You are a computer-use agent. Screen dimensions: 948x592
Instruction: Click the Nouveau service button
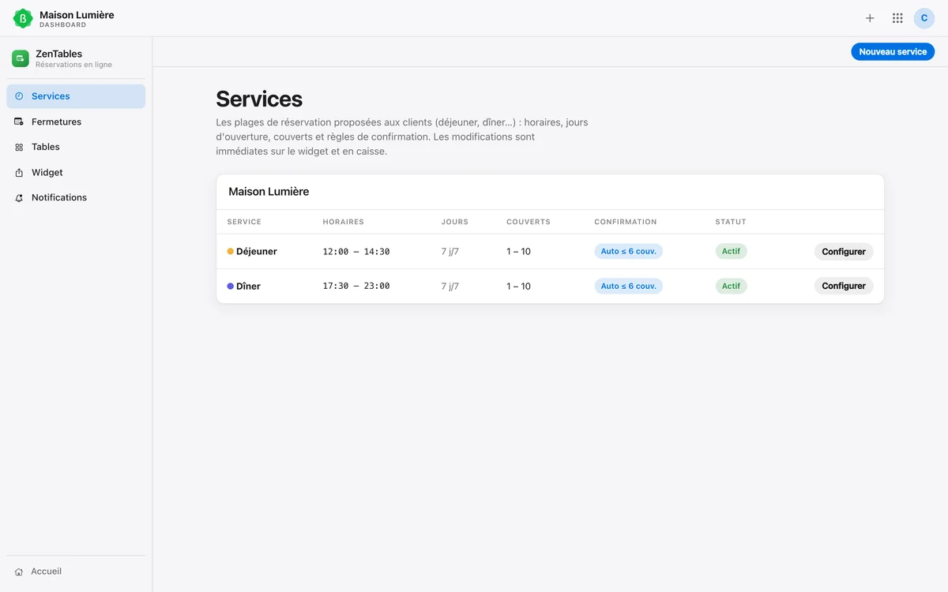click(x=893, y=51)
